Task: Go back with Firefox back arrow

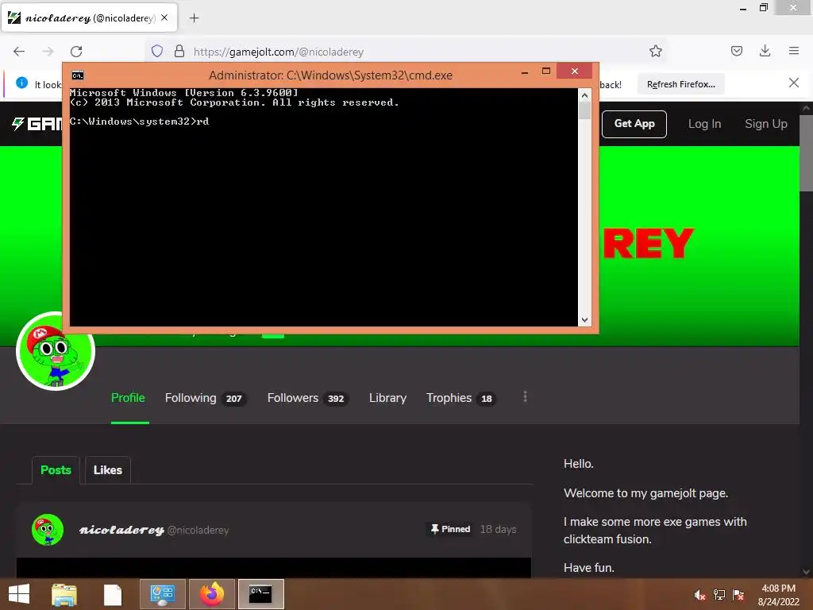Action: 19,52
